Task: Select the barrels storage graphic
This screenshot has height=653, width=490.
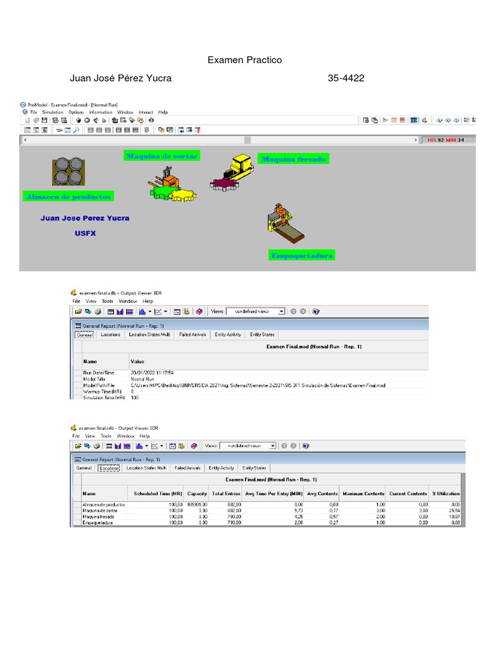Action: [x=69, y=171]
